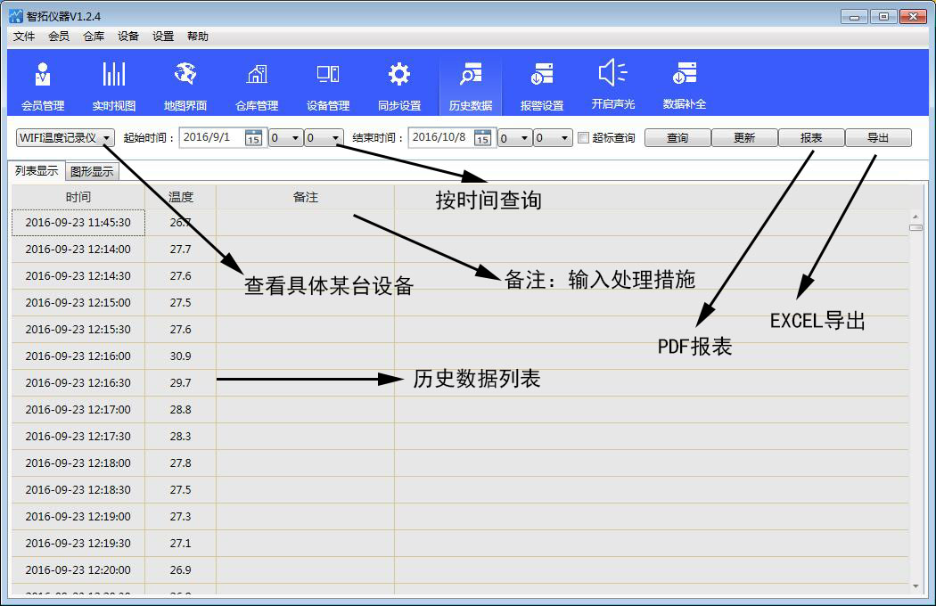The image size is (936, 606).
Task: Open the end date 2016/10/8 calendar picker
Action: pos(482,138)
